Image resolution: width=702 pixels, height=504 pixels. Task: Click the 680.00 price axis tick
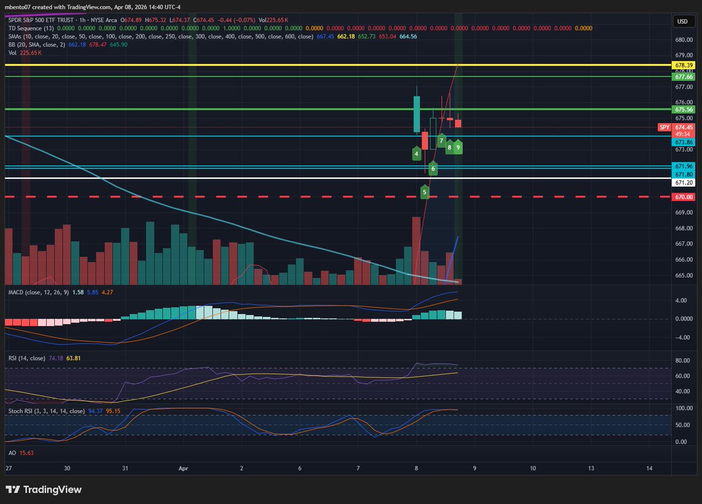coord(684,40)
